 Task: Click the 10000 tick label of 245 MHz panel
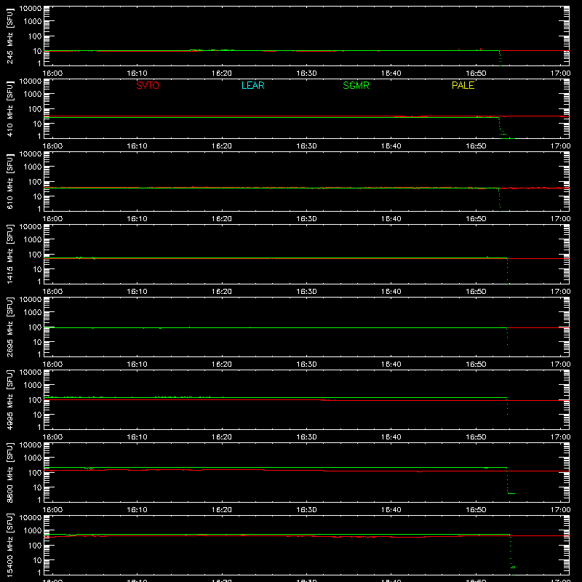(31, 9)
